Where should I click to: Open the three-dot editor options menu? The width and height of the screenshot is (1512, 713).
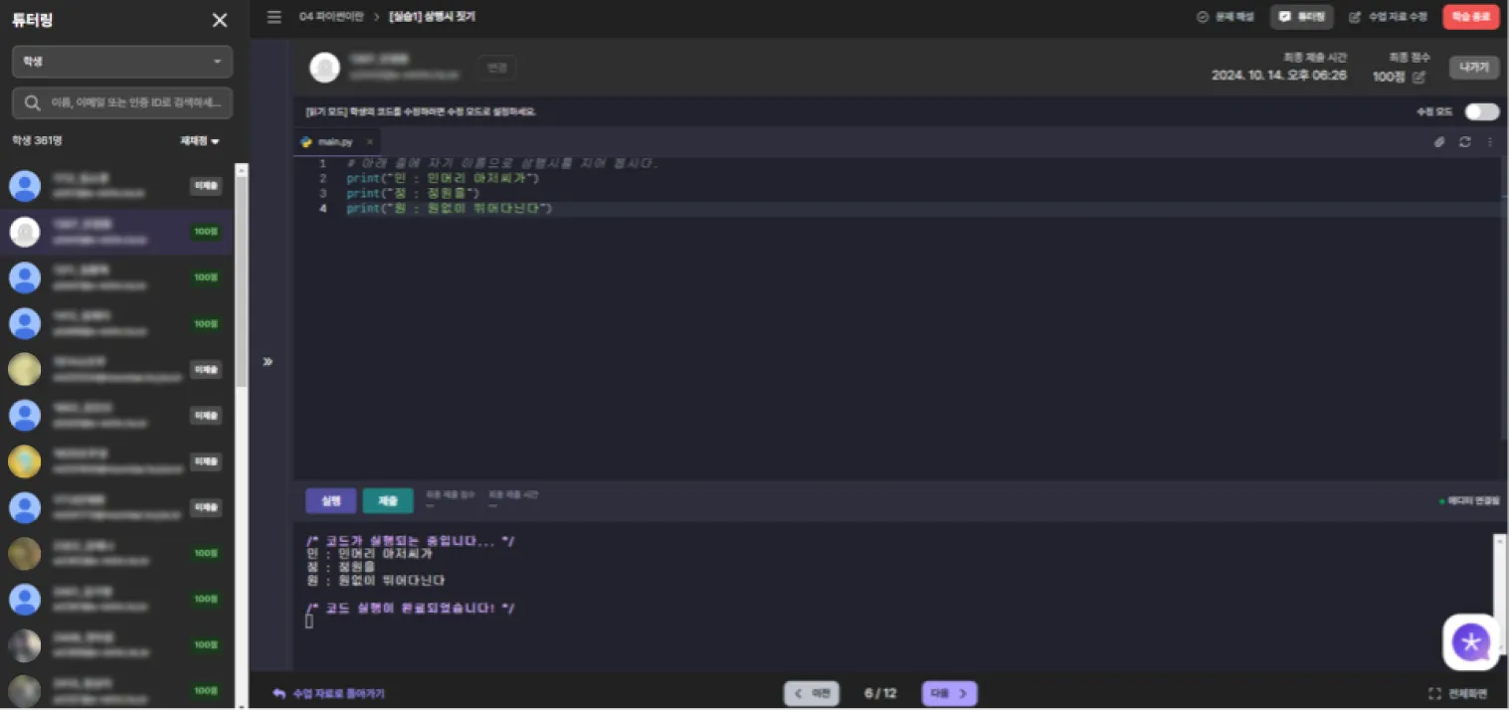pyautogui.click(x=1489, y=142)
